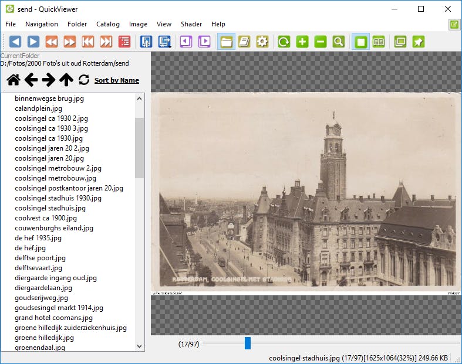
Task: Go up one folder level arrow
Action: click(x=66, y=80)
